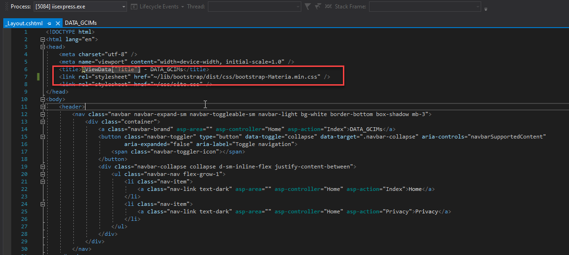Click line number 7 in the gutter
The height and width of the screenshot is (255, 569).
coord(26,77)
